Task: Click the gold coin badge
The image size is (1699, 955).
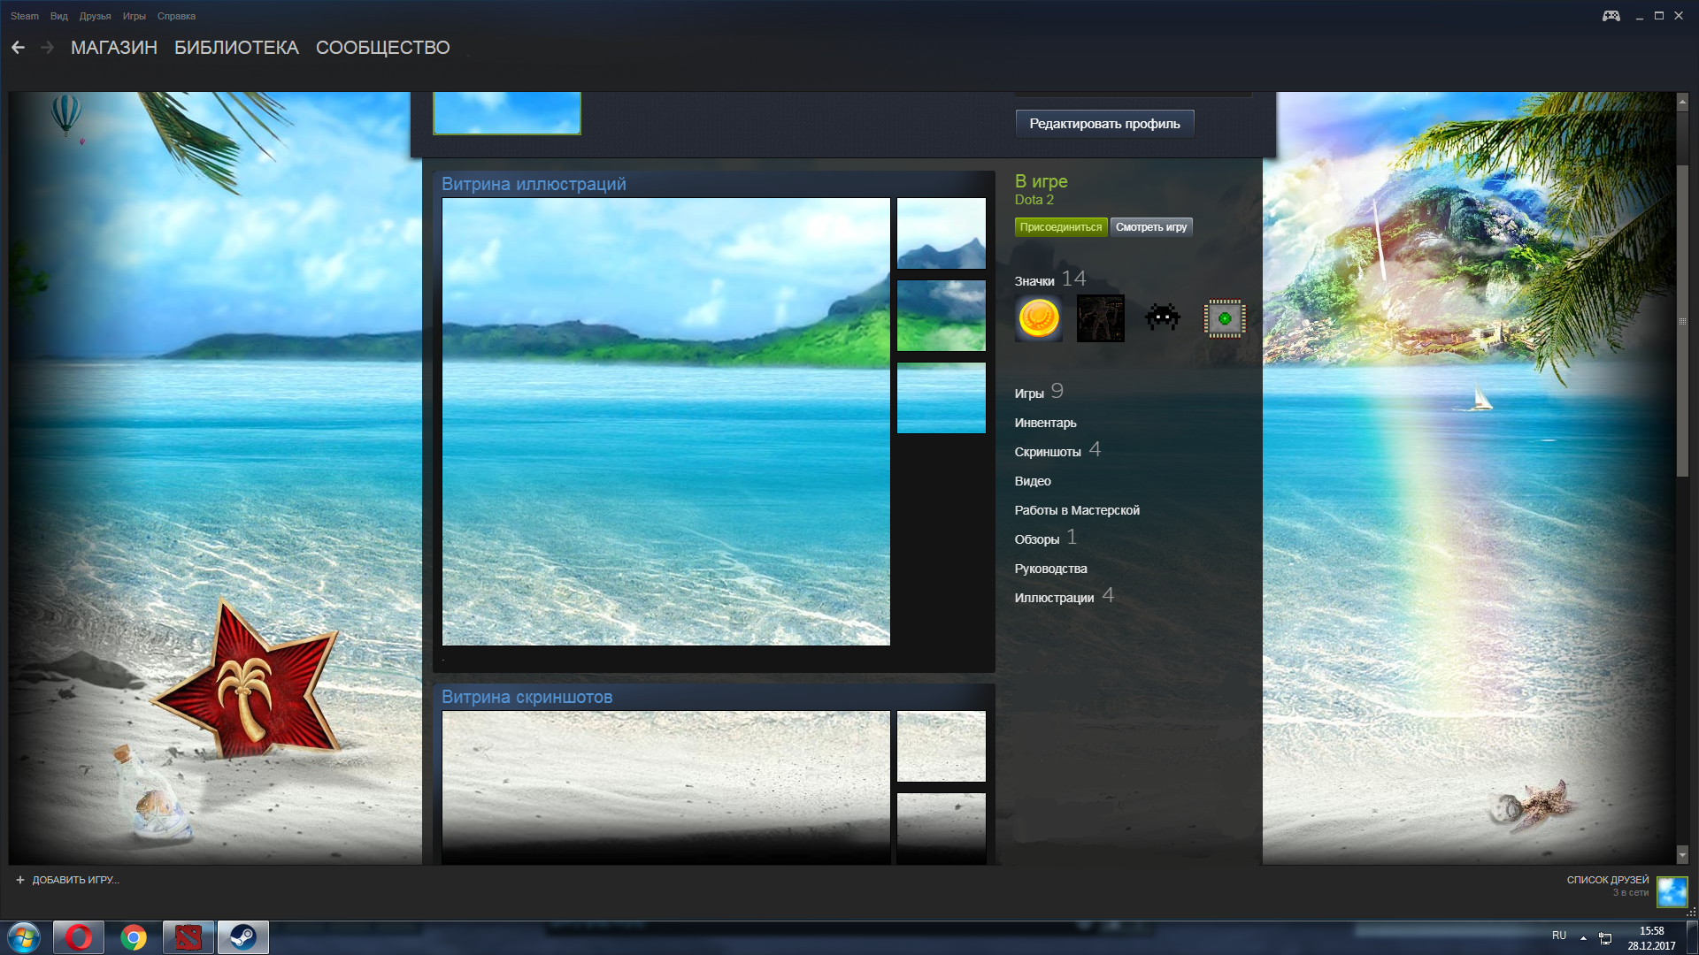Action: [x=1038, y=318]
